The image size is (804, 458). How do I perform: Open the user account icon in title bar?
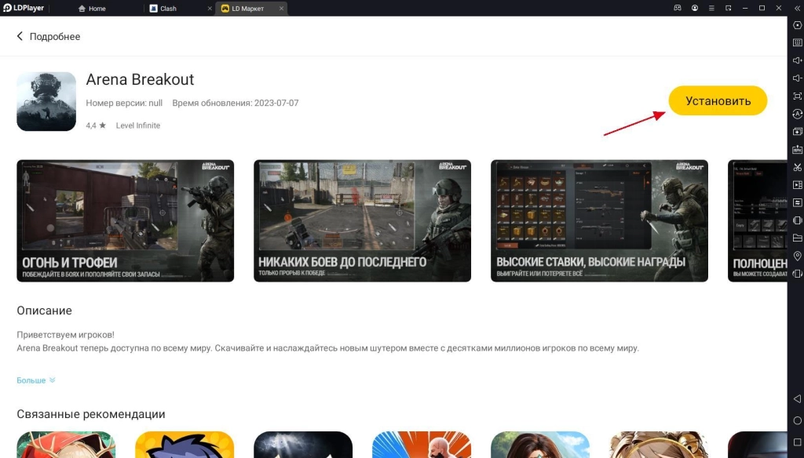pyautogui.click(x=695, y=8)
